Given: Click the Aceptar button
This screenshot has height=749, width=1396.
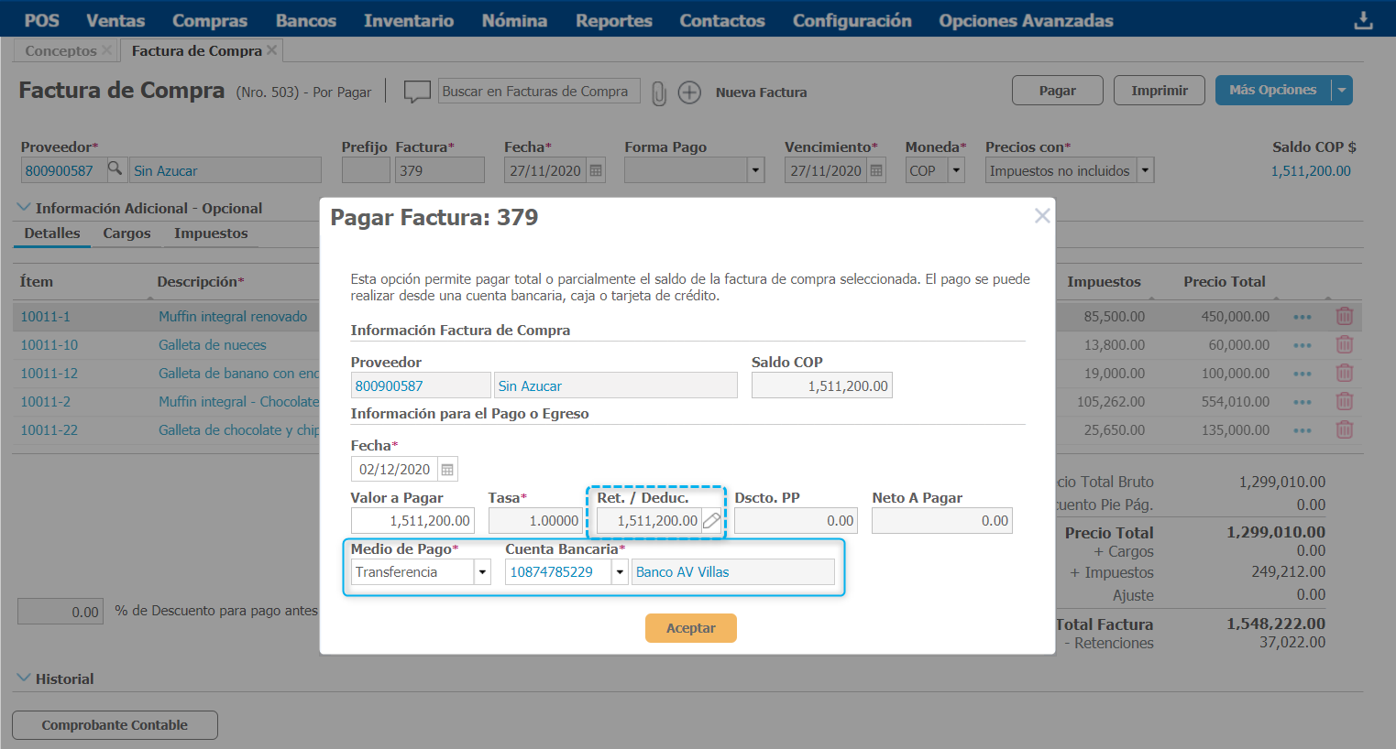Looking at the screenshot, I should (690, 628).
